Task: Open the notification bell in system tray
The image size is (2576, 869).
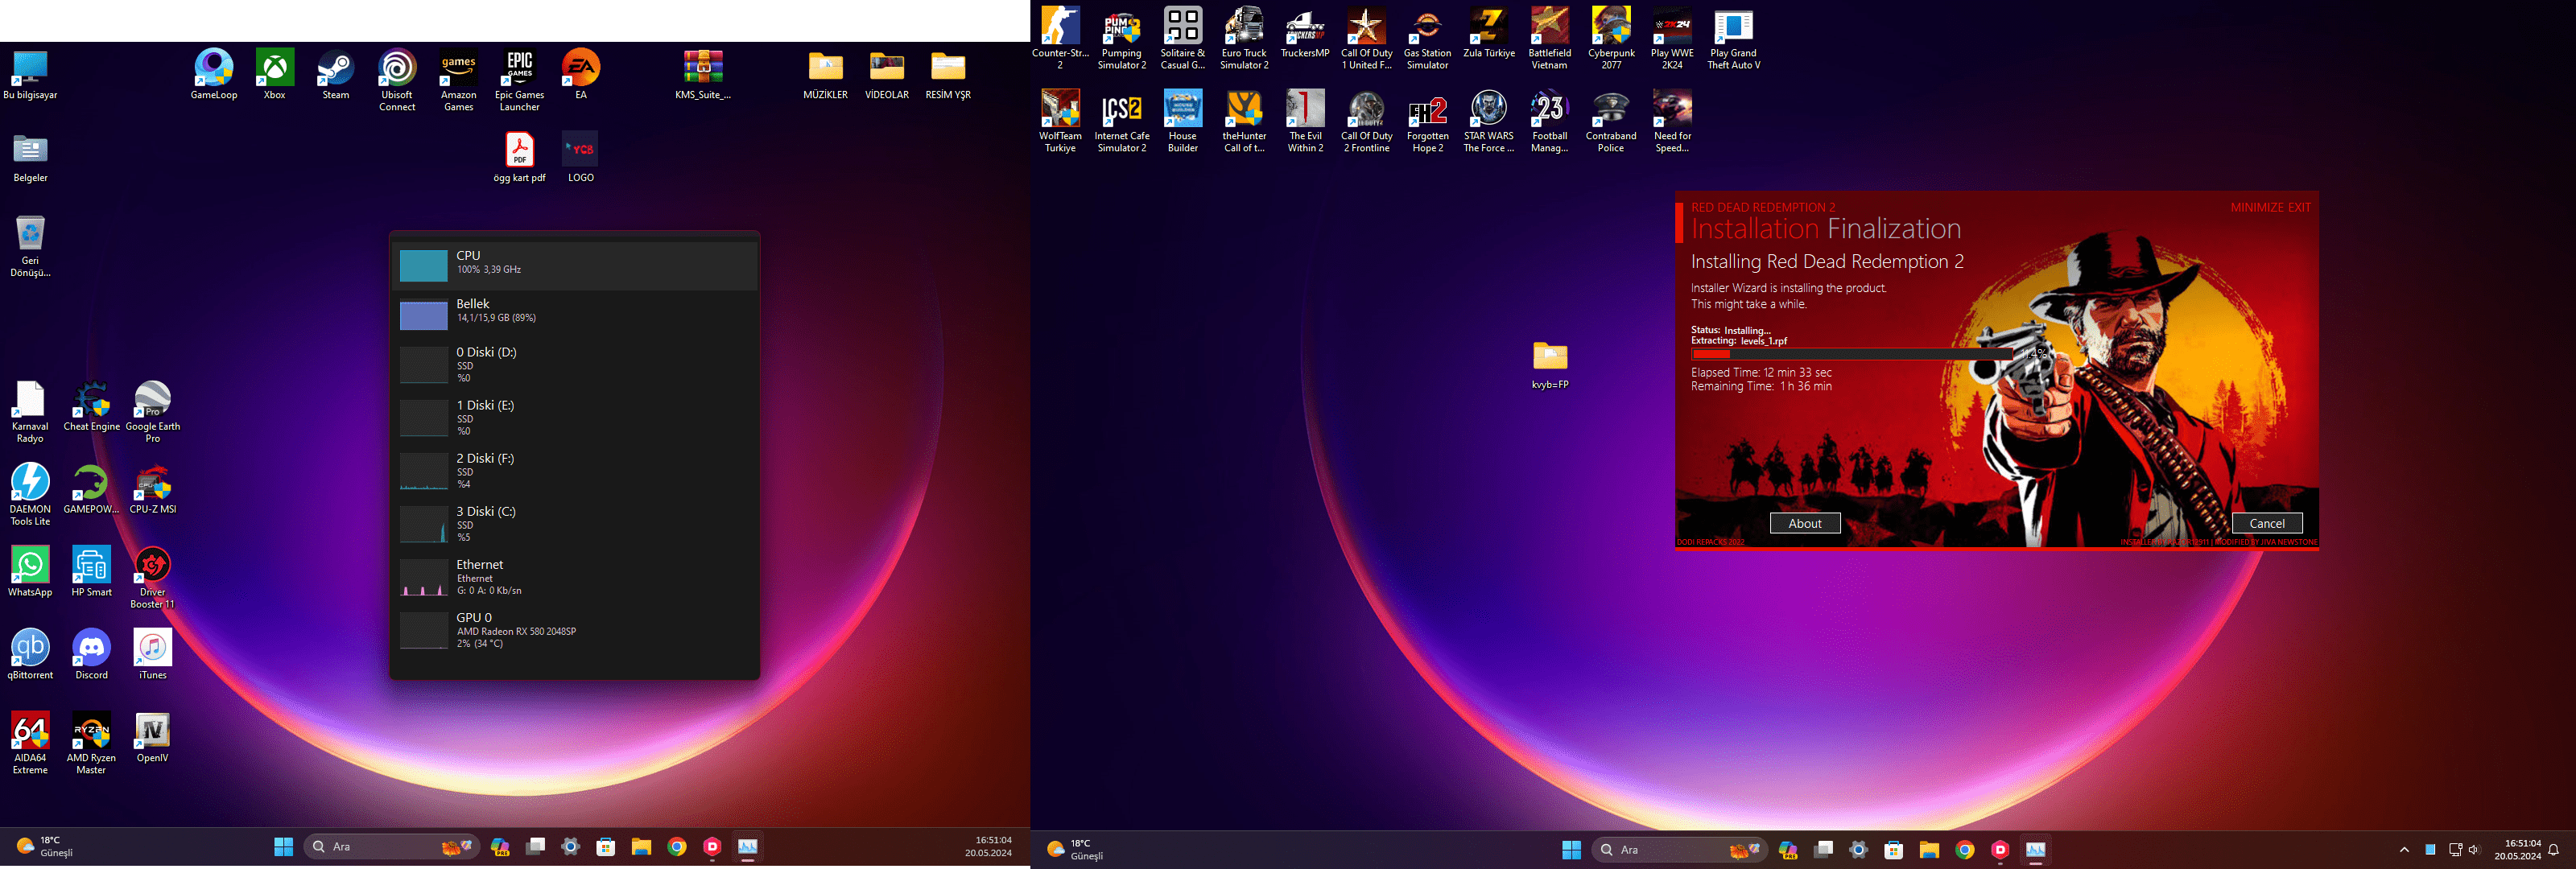Action: 2553,850
